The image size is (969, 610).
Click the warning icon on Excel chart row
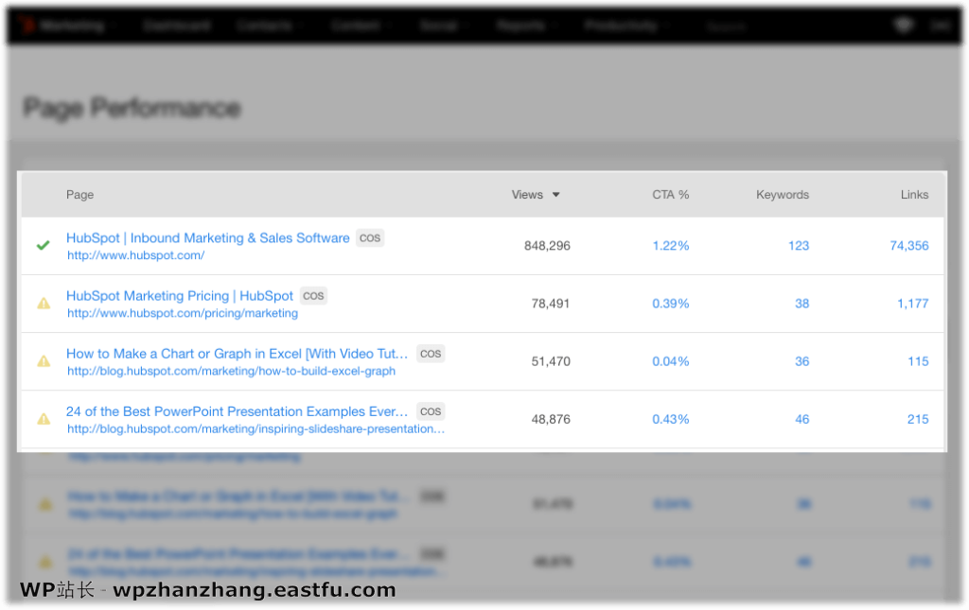tap(43, 360)
